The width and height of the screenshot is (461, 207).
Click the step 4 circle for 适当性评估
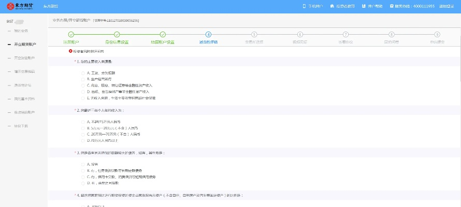[x=208, y=34]
